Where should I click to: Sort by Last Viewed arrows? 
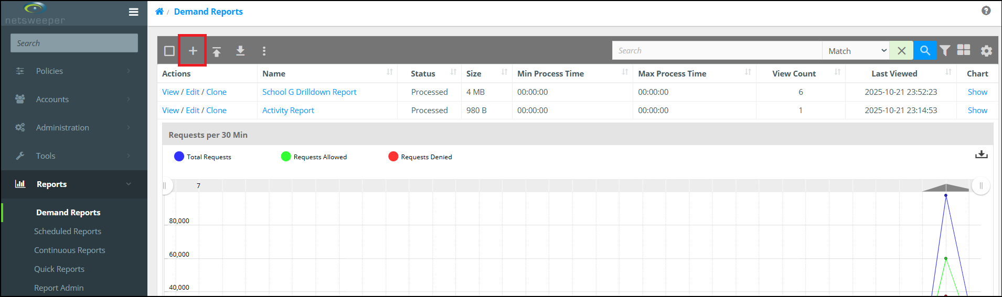tap(948, 72)
